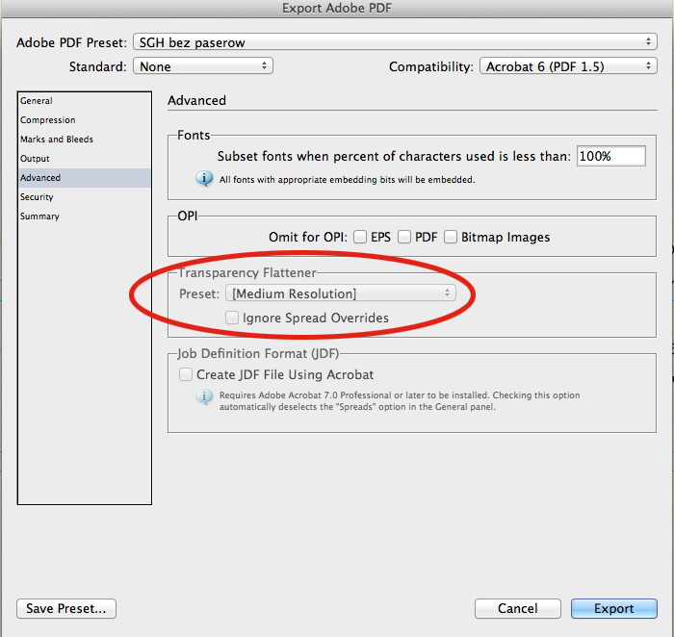Click the Advanced section heading text
Viewport: 674px width, 637px height.
coord(196,100)
